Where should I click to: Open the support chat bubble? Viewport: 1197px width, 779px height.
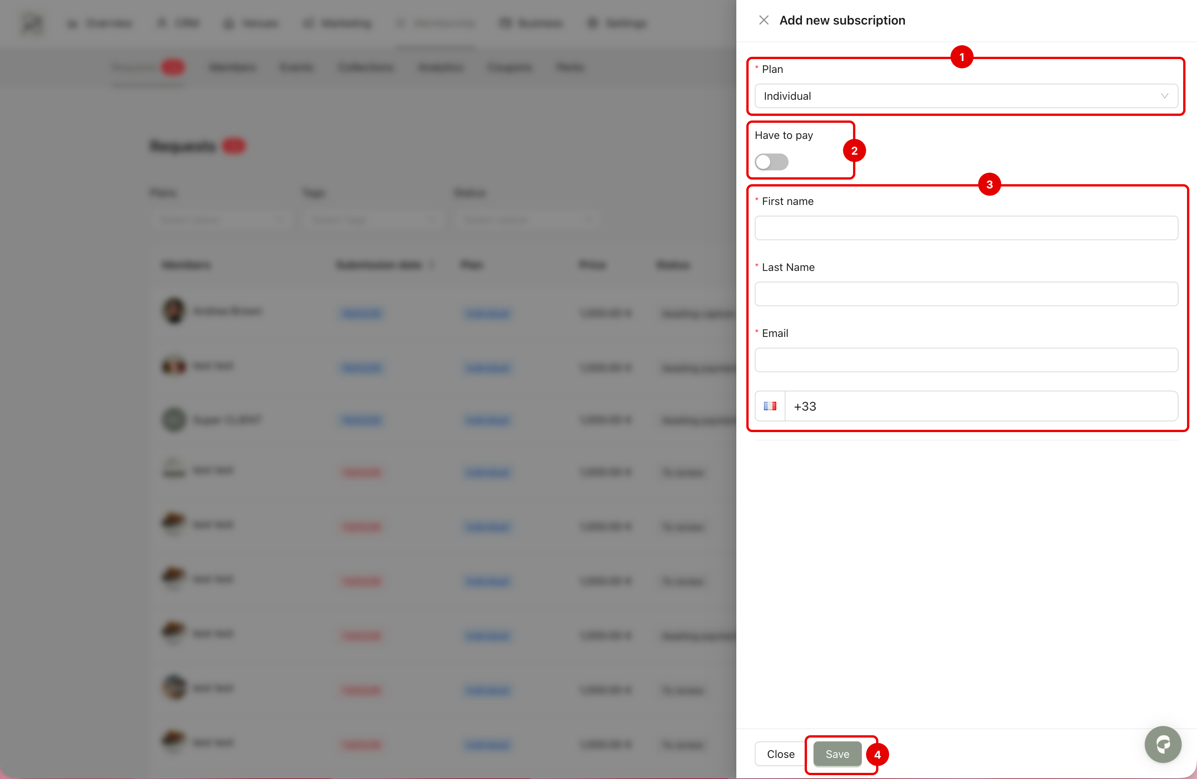click(x=1162, y=744)
